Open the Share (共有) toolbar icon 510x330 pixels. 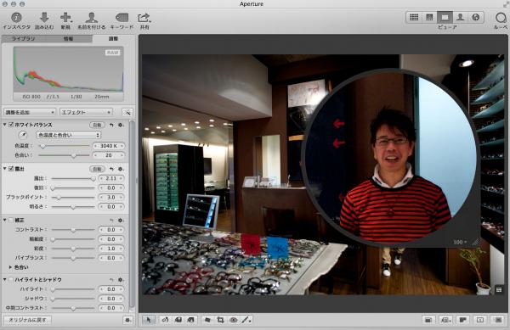[144, 18]
